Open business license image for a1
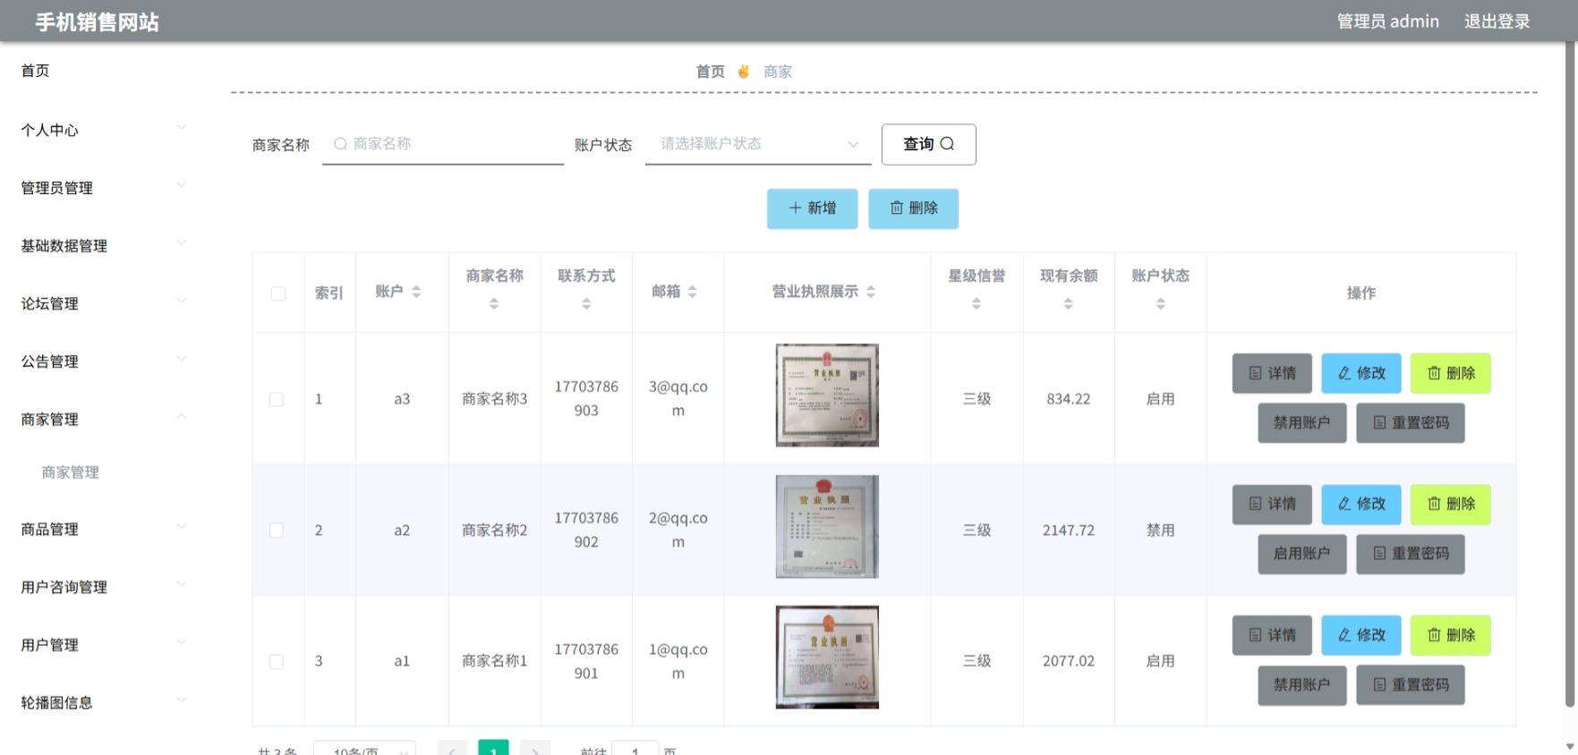Image resolution: width=1578 pixels, height=755 pixels. [827, 657]
